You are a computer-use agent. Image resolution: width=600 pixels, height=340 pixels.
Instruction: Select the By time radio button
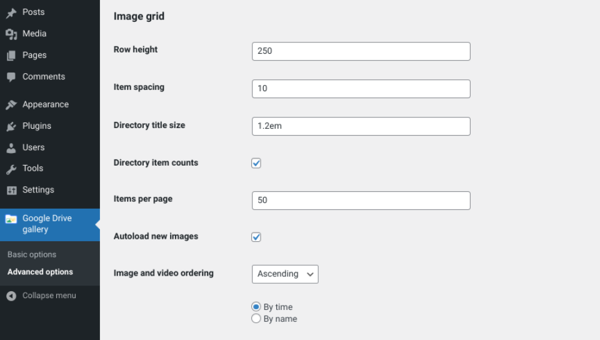click(x=256, y=307)
